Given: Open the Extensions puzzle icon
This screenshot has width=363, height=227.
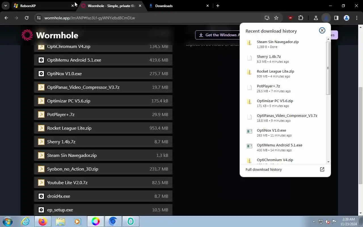Looking at the screenshot, I should tap(301, 18).
